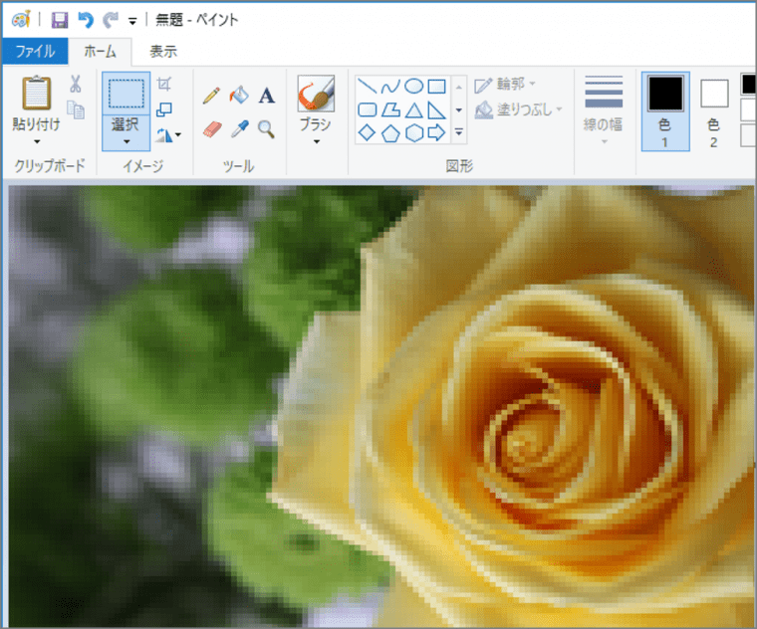Click the Paint application icon in the title bar
The height and width of the screenshot is (629, 757).
click(21, 20)
